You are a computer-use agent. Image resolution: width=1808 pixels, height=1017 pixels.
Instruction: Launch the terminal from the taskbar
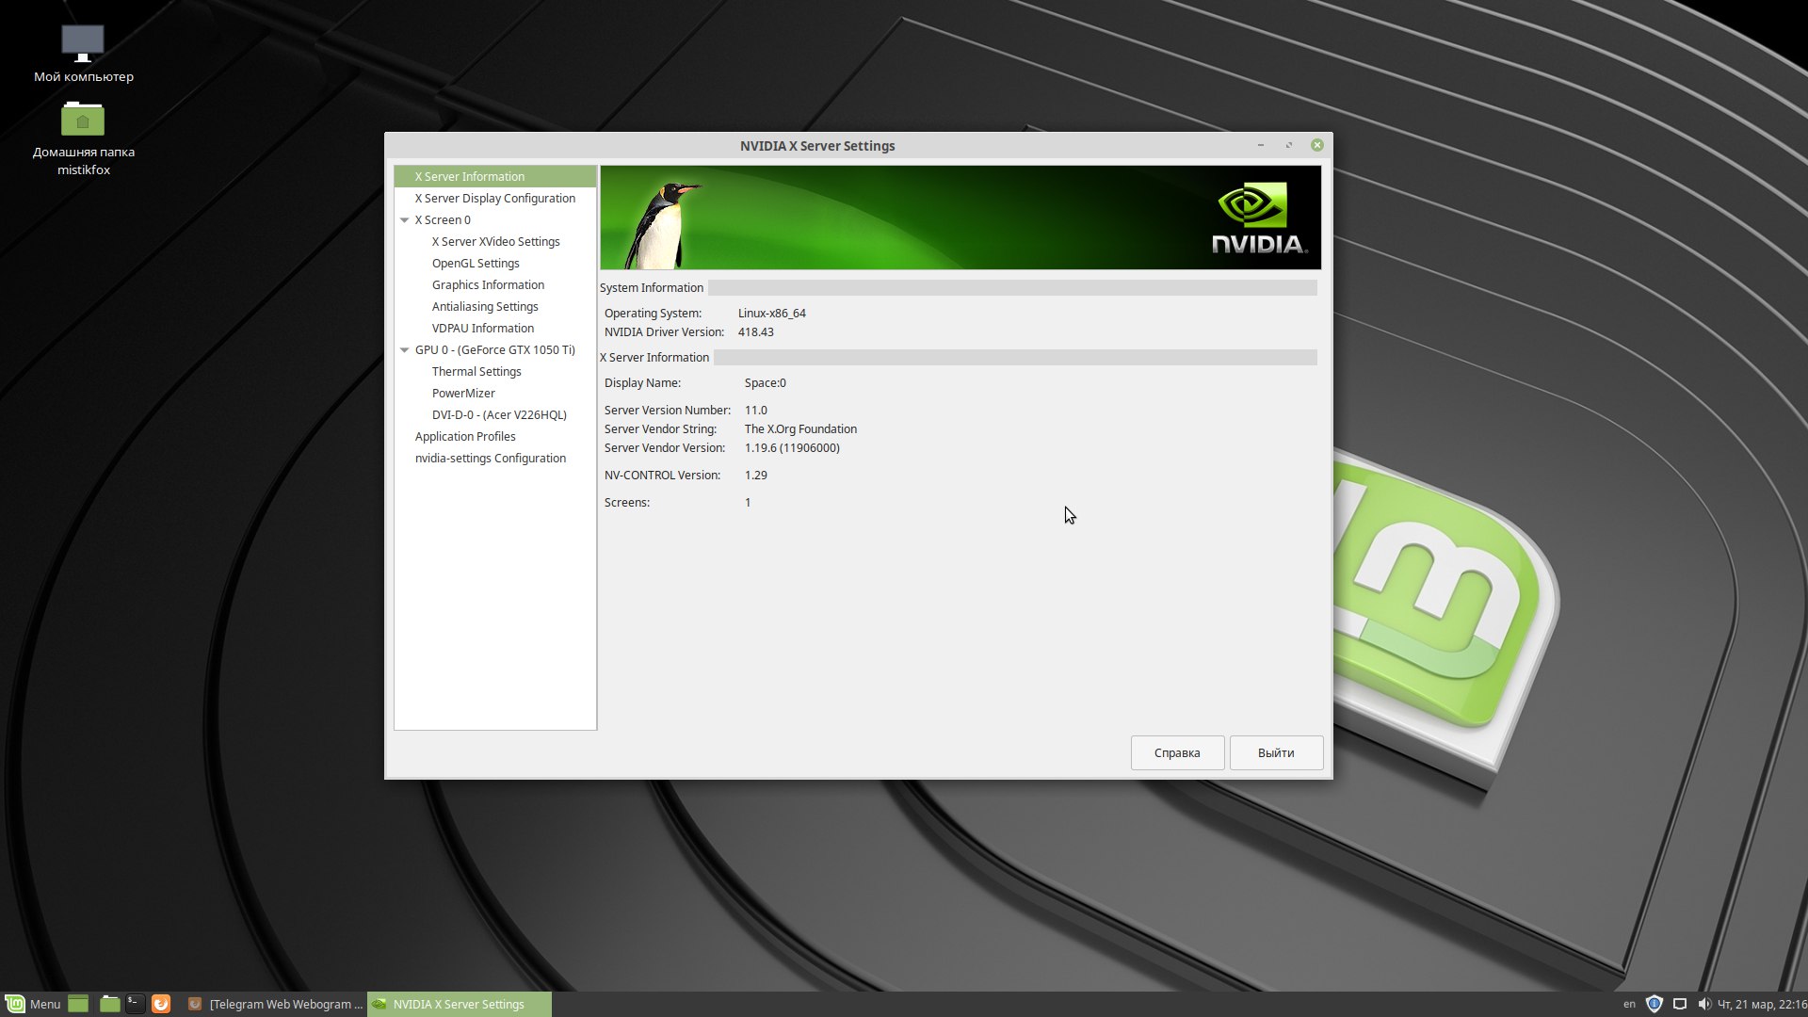click(x=136, y=1004)
